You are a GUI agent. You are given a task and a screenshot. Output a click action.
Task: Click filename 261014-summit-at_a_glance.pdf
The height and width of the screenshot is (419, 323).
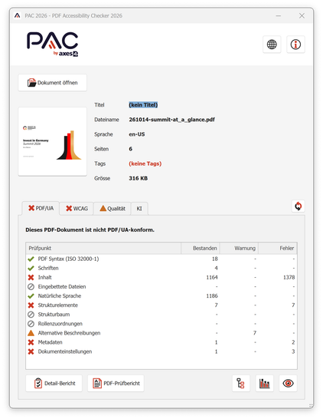[172, 120]
